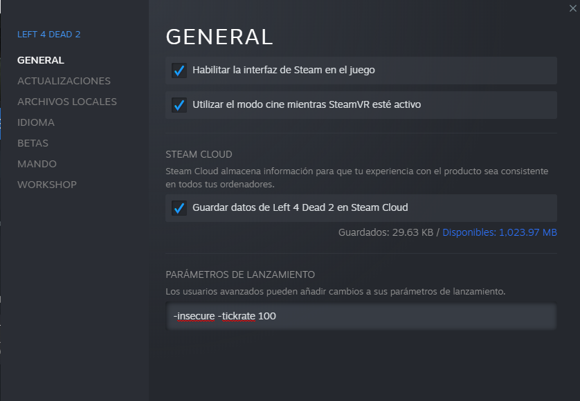The image size is (580, 401).
Task: Click the PARÁMETROS DE LANZAMIENTO heading
Action: pos(240,274)
